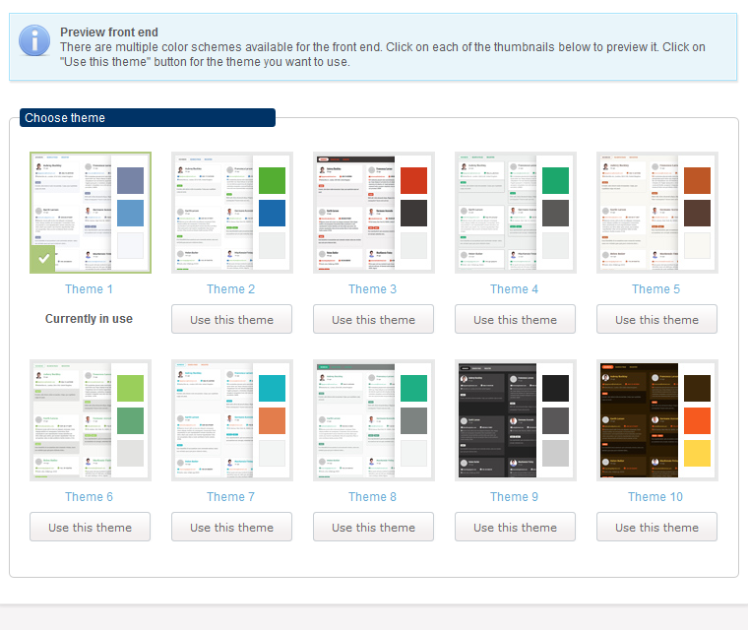Click Use this theme under Theme 5
This screenshot has width=748, height=630.
(x=656, y=319)
